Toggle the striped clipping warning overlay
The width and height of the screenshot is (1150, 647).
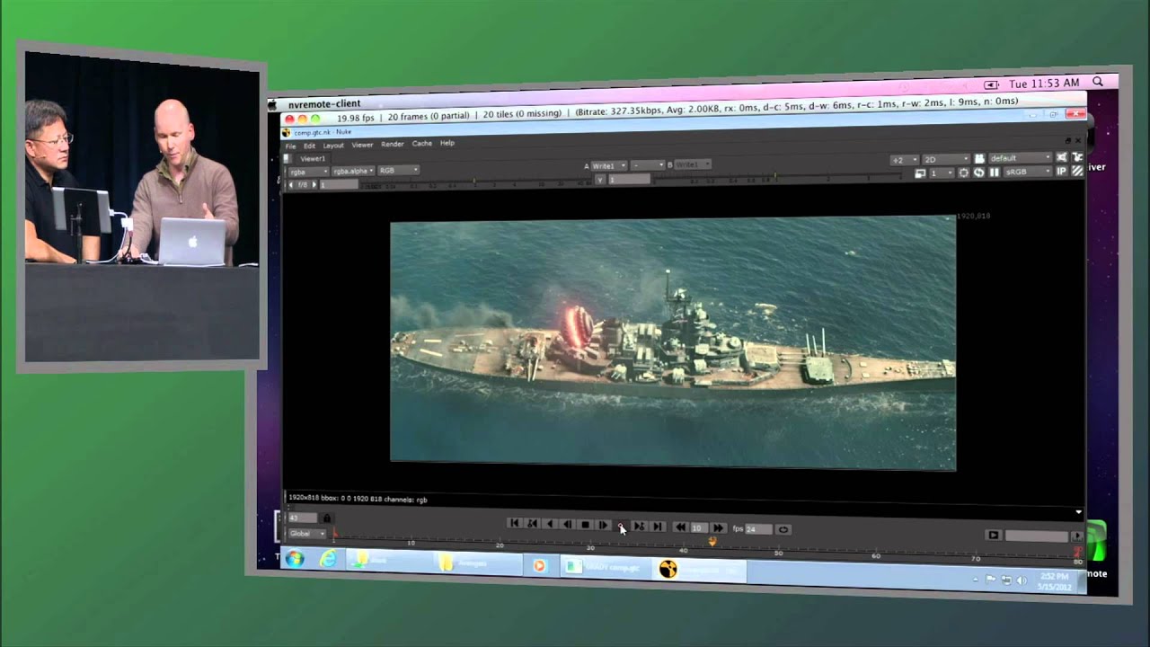click(1077, 172)
